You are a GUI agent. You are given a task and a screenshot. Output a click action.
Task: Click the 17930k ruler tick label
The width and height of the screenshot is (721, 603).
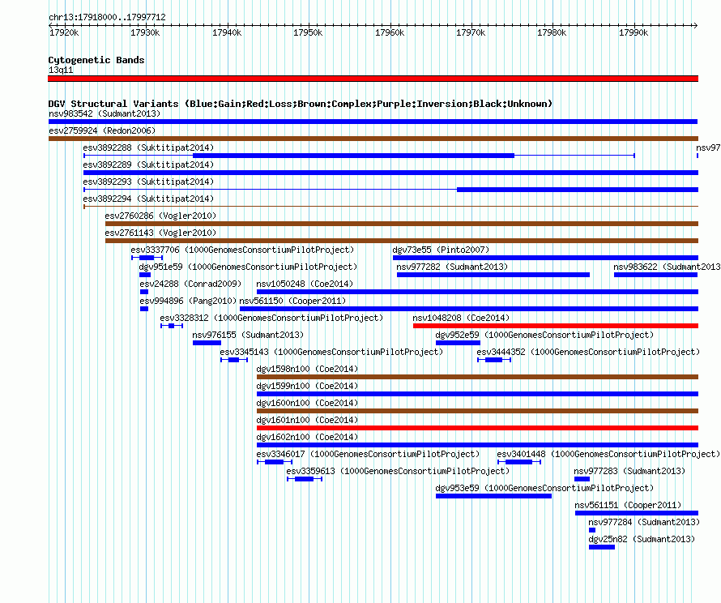coord(145,32)
